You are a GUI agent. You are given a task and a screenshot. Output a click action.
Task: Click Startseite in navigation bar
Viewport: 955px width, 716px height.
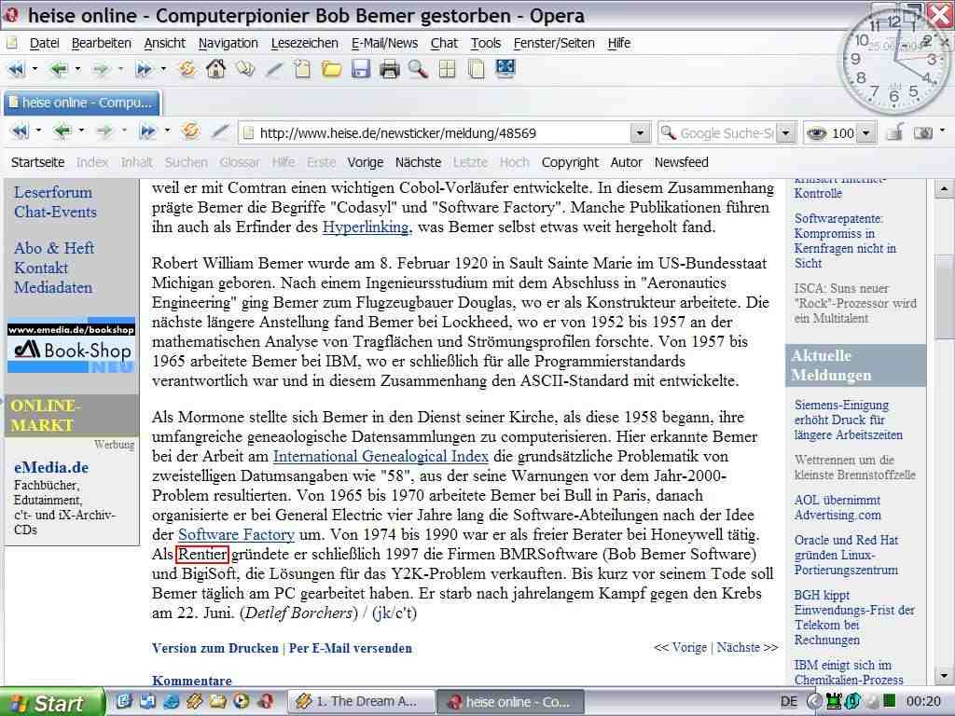[x=37, y=162]
